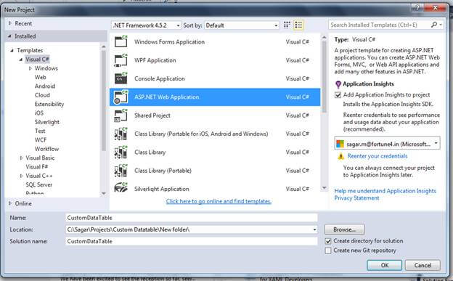
Task: Enable Create new Git repository checkbox
Action: click(x=328, y=251)
